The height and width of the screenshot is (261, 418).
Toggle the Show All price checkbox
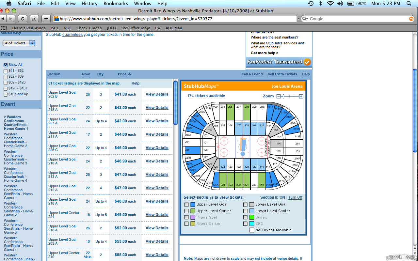tap(5, 65)
